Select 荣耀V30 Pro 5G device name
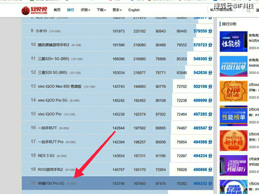This screenshot has width=259, height=194. (51, 183)
